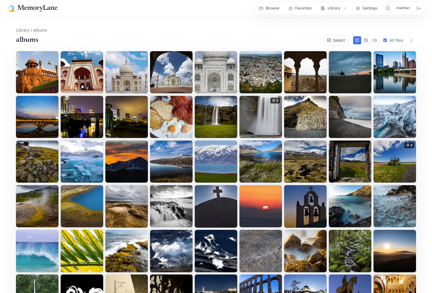Open the horse rider statue photo
The width and height of the screenshot is (432, 293).
(x=350, y=284)
